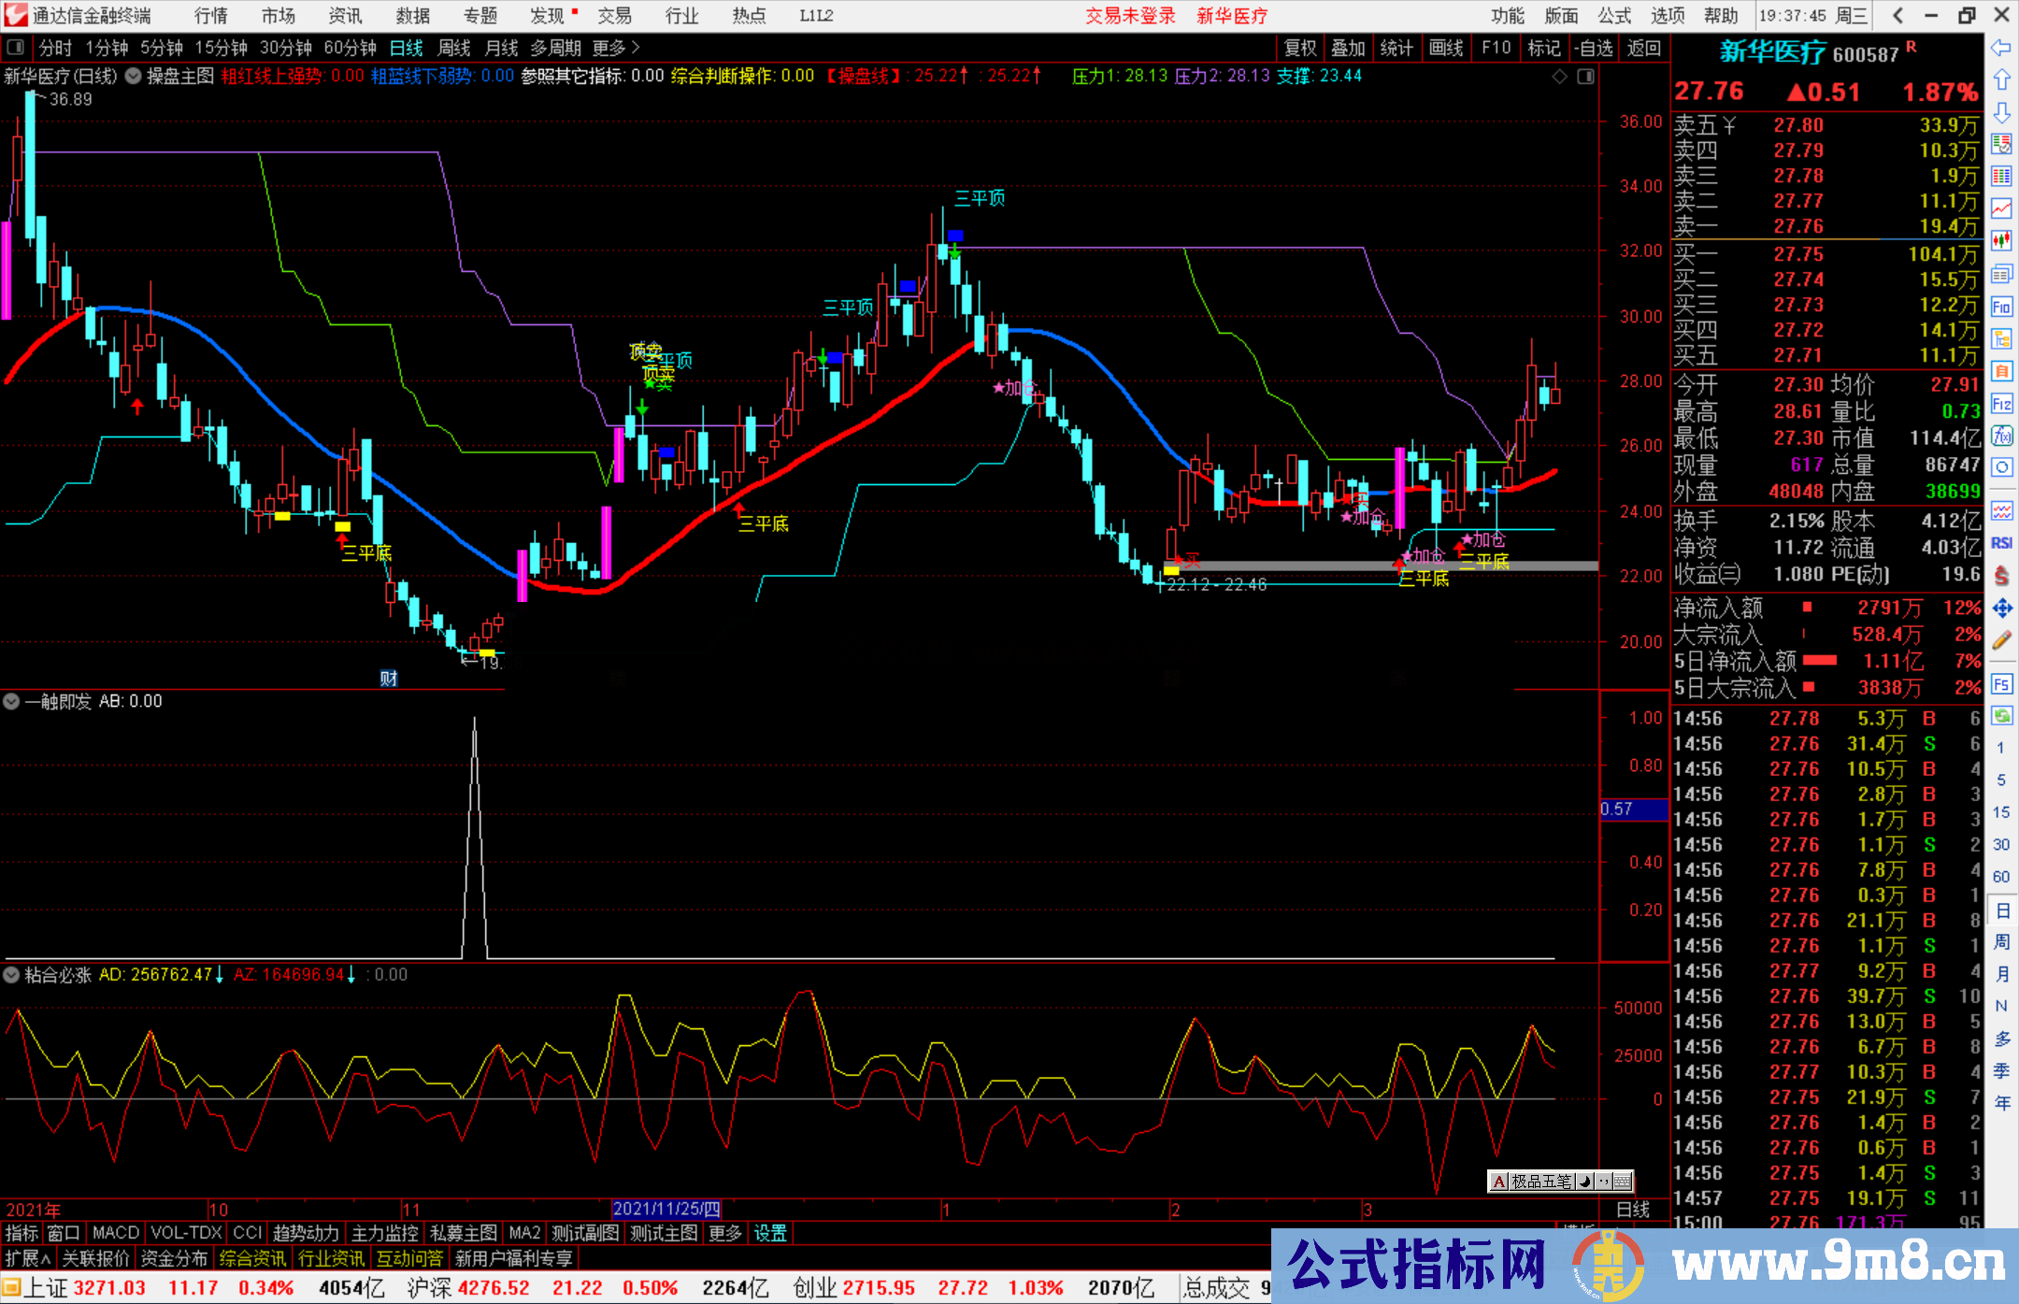Toggle the circle beside 操盘主图 indicator
Screen dimensions: 2019x1304
pos(134,76)
